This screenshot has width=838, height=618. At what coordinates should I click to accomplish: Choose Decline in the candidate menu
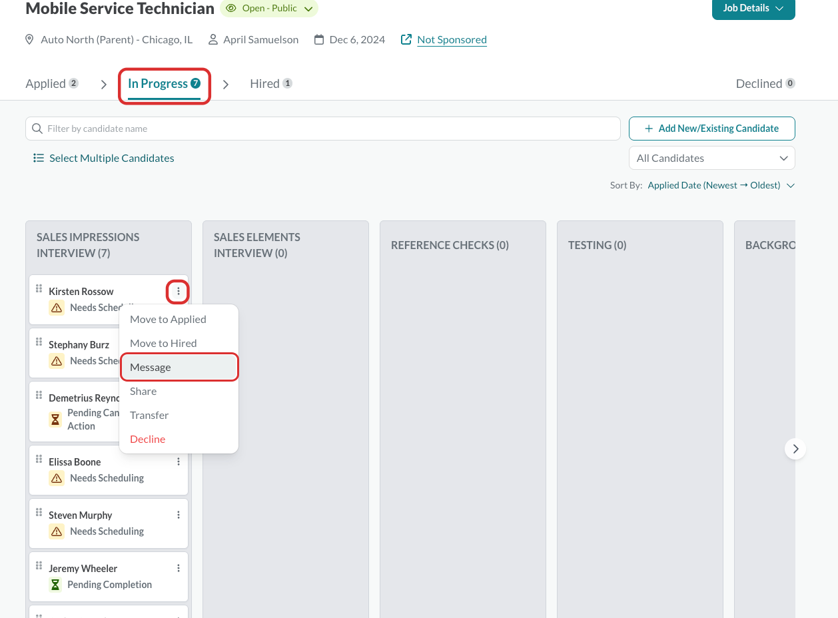click(x=179, y=440)
